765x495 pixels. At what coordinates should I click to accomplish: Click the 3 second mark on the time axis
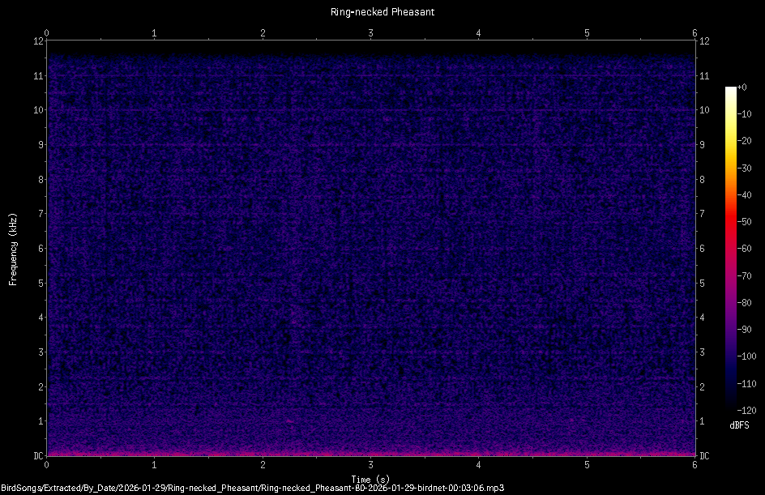point(370,33)
